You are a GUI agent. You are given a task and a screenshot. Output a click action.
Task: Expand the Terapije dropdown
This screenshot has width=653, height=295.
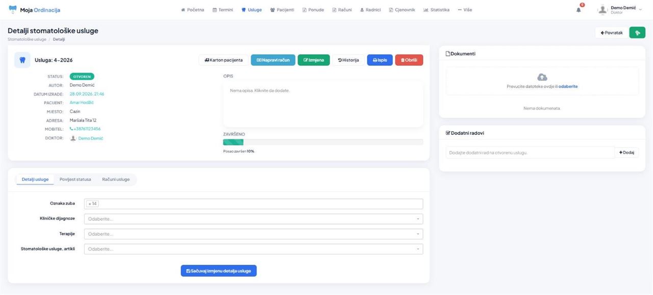[254, 234]
